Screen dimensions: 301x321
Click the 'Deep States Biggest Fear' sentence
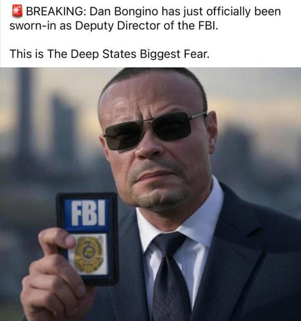pos(110,54)
